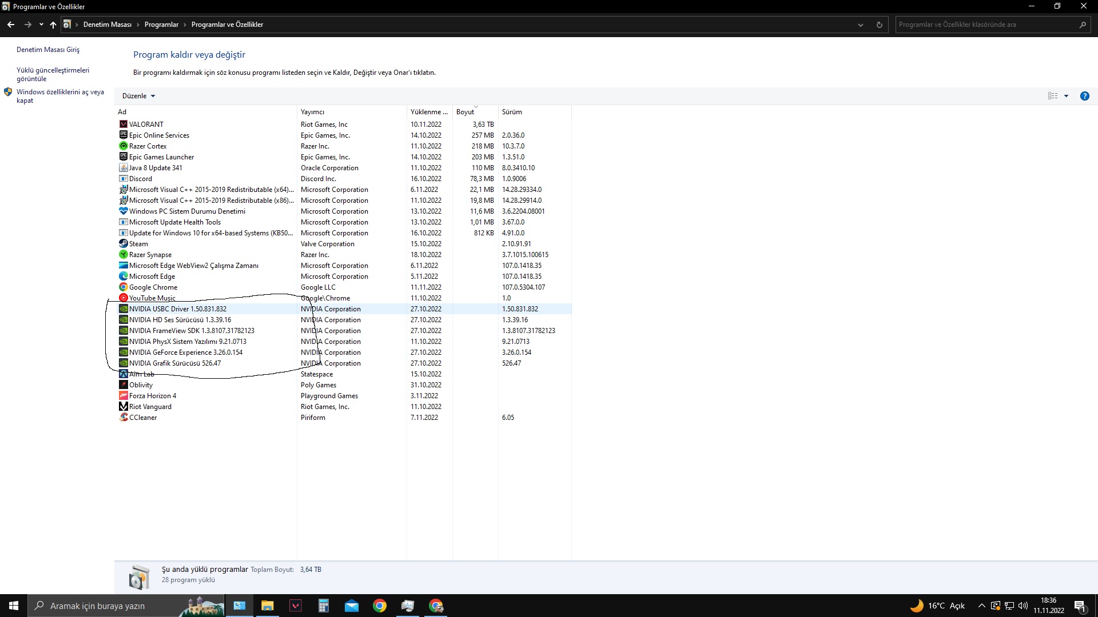Focus the Programlar ve Özellikler search box
This screenshot has width=1098, height=617.
984,25
